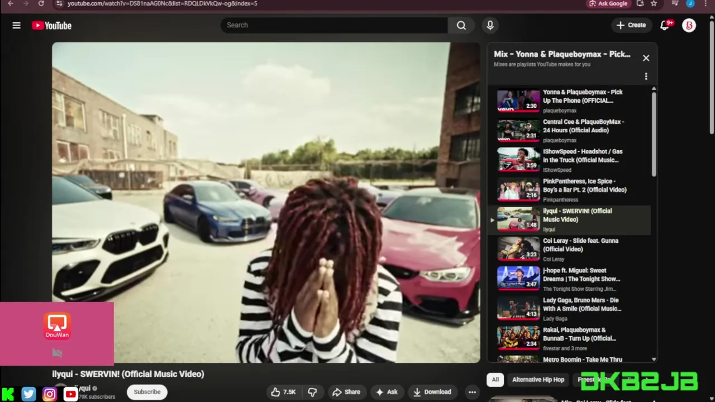Focus the YouTube Search field
715x402 pixels.
tap(334, 25)
